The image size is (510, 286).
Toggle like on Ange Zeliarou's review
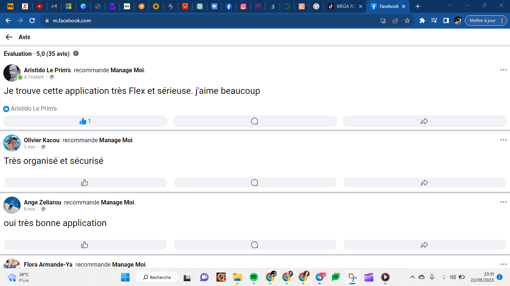point(85,245)
